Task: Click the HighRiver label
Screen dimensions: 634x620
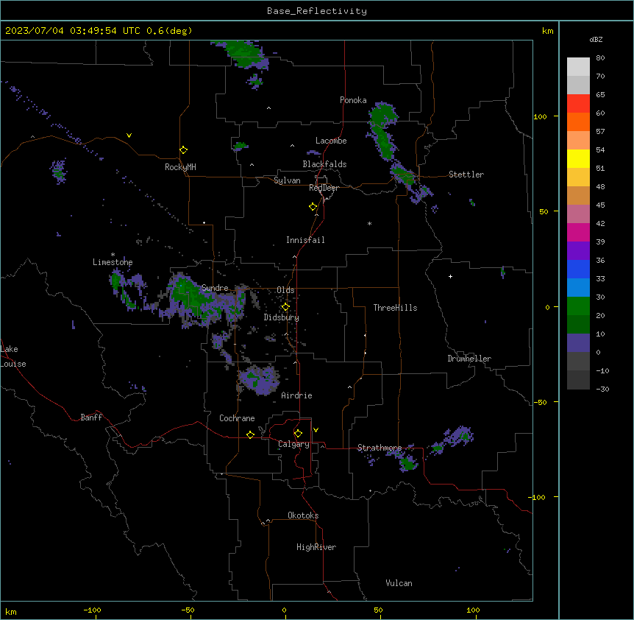Action: 316,547
